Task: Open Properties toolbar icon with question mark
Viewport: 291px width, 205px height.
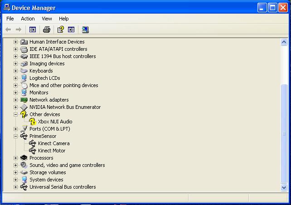Action: point(61,29)
